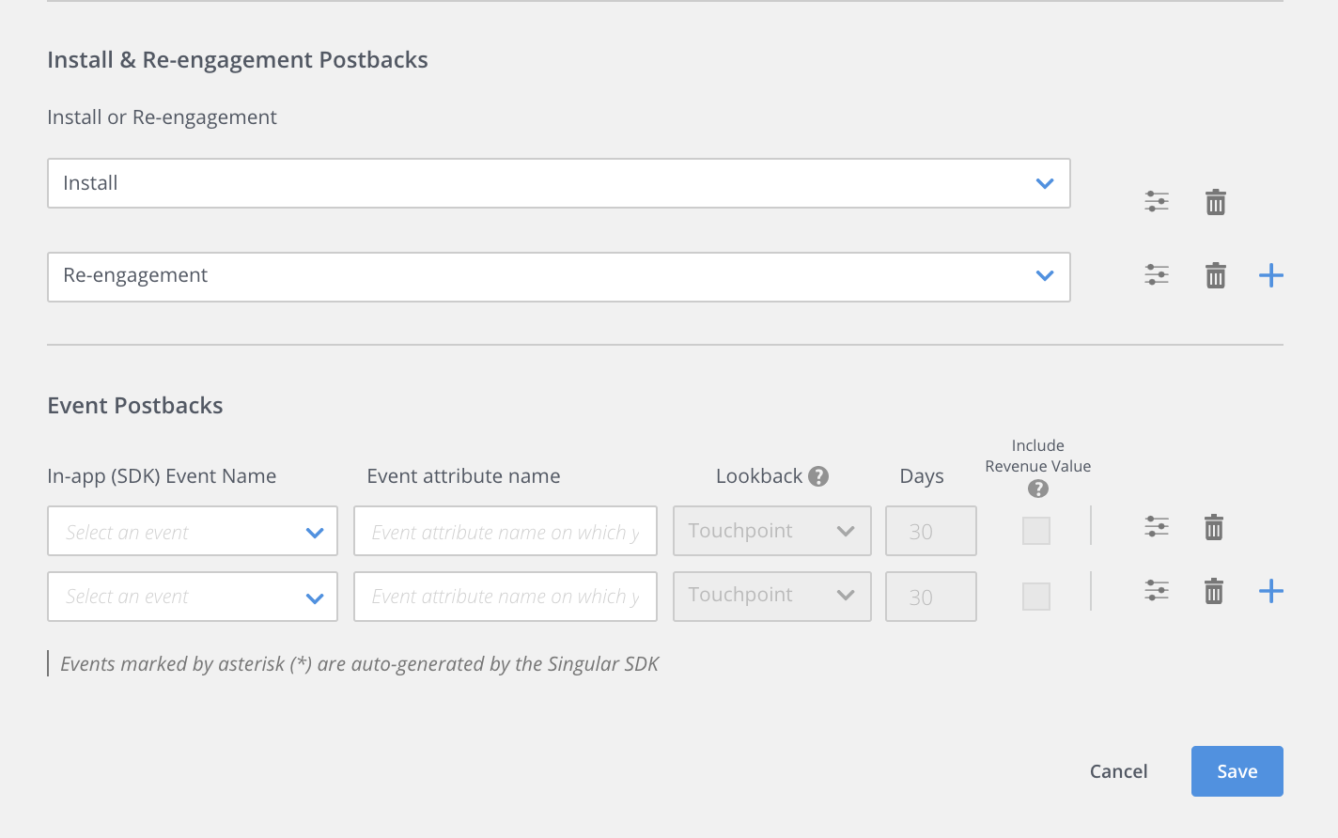
Task: Click the Event Postbacks heading
Action: 135,406
